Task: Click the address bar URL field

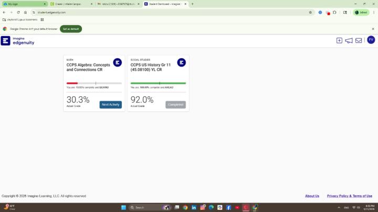Action: point(172,13)
